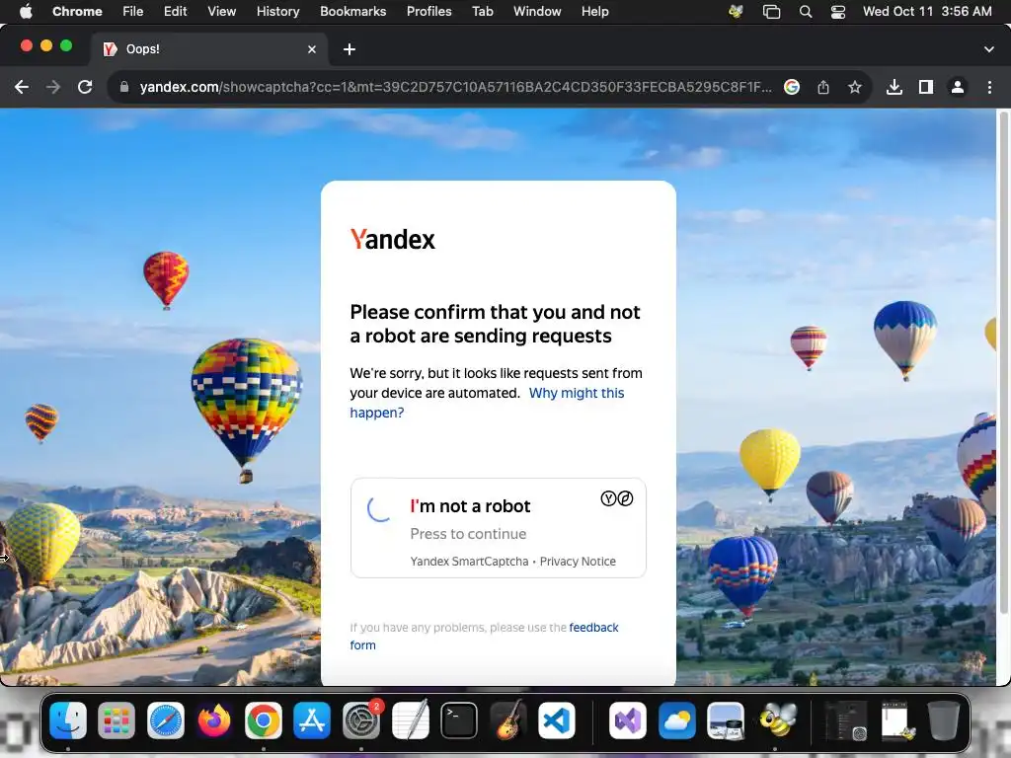Open App Store from the Dock

312,720
